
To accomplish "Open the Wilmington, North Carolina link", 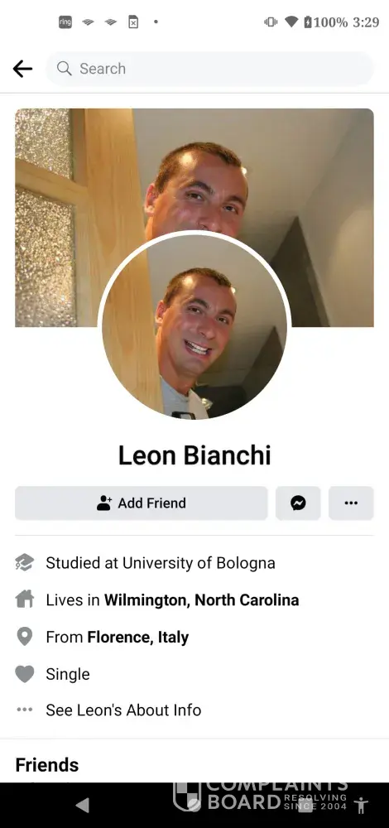I will coord(202,599).
